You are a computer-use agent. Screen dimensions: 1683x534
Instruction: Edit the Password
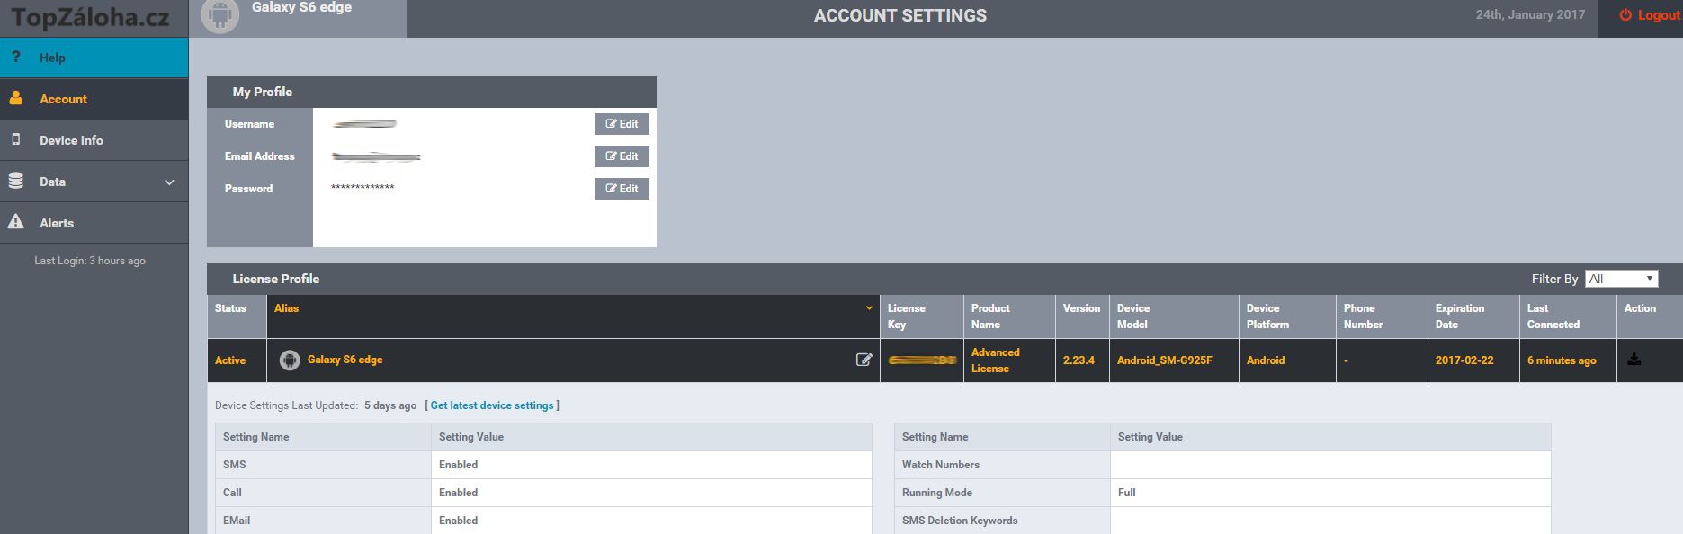(x=622, y=189)
